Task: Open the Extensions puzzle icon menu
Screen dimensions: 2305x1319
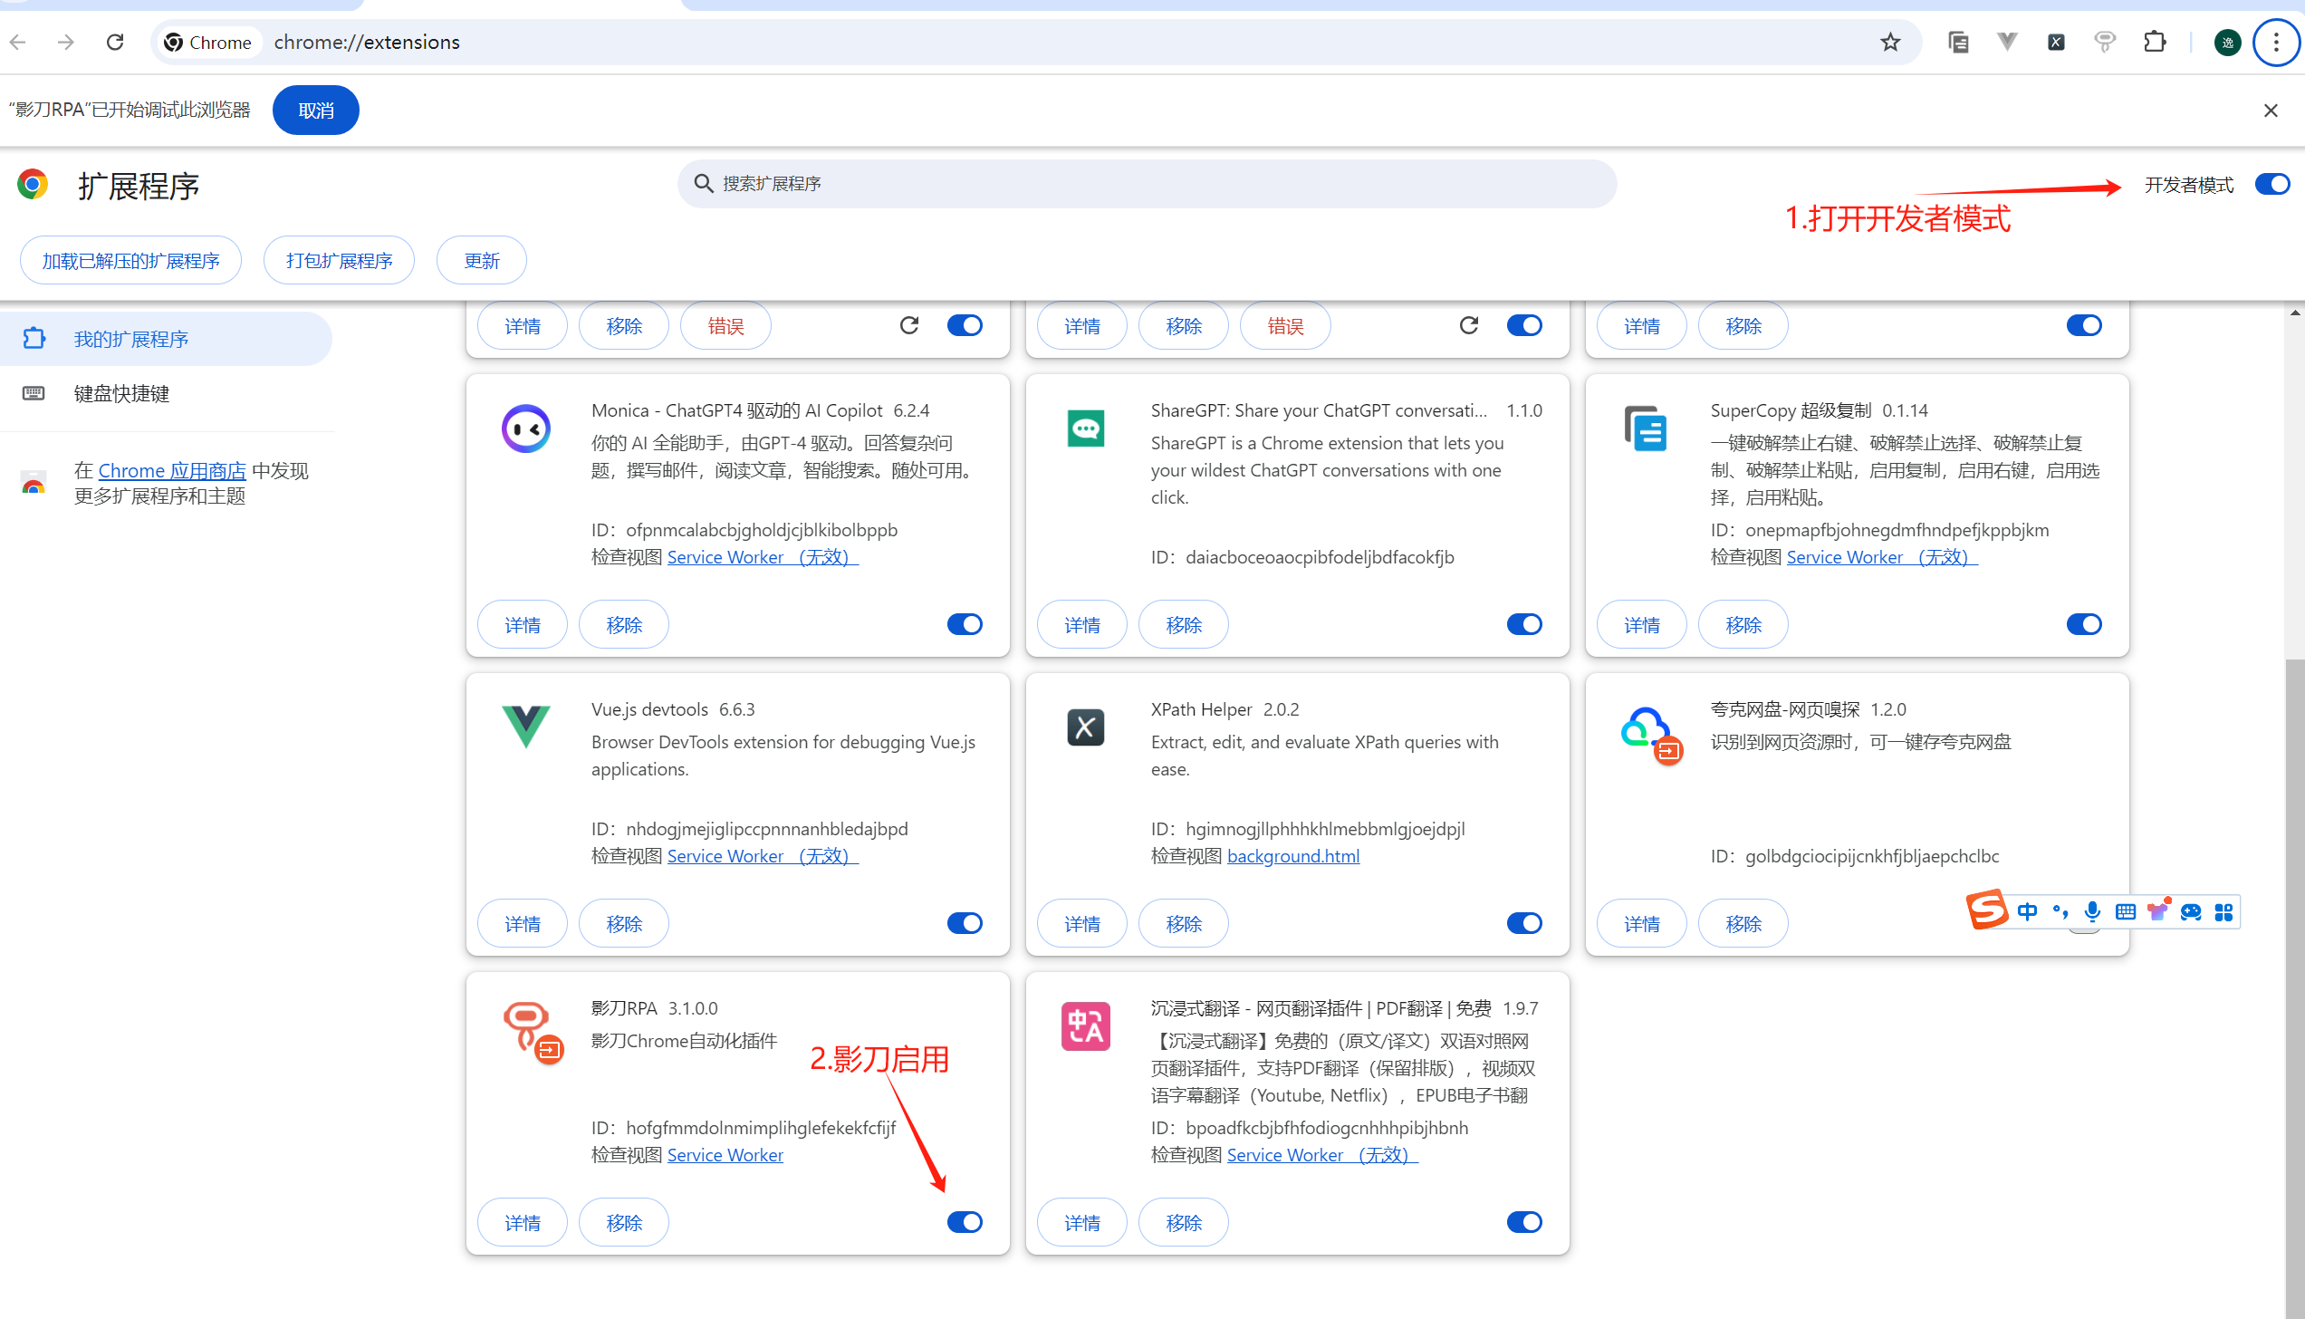Action: [x=2155, y=42]
